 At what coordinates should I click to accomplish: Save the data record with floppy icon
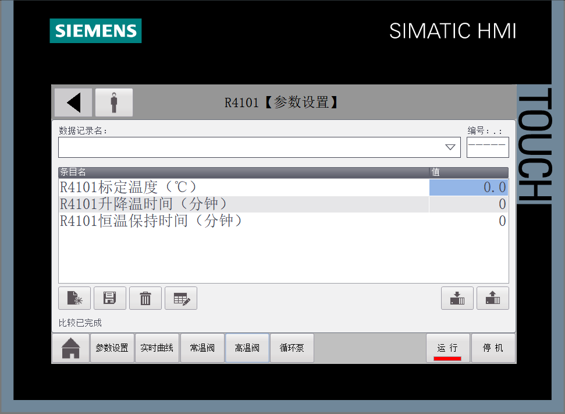110,298
